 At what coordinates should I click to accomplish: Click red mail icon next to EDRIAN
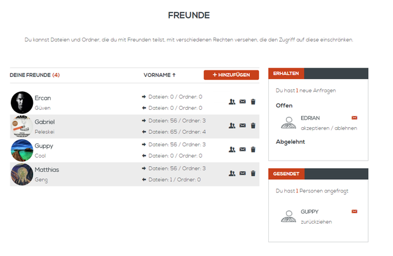point(354,118)
